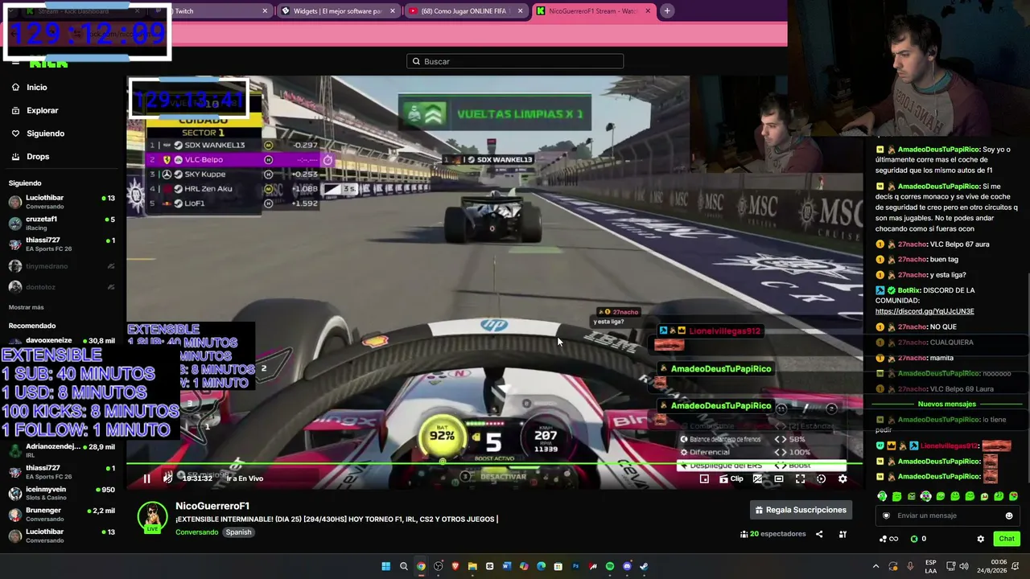
Task: Open the Windows Start menu
Action: (386, 566)
